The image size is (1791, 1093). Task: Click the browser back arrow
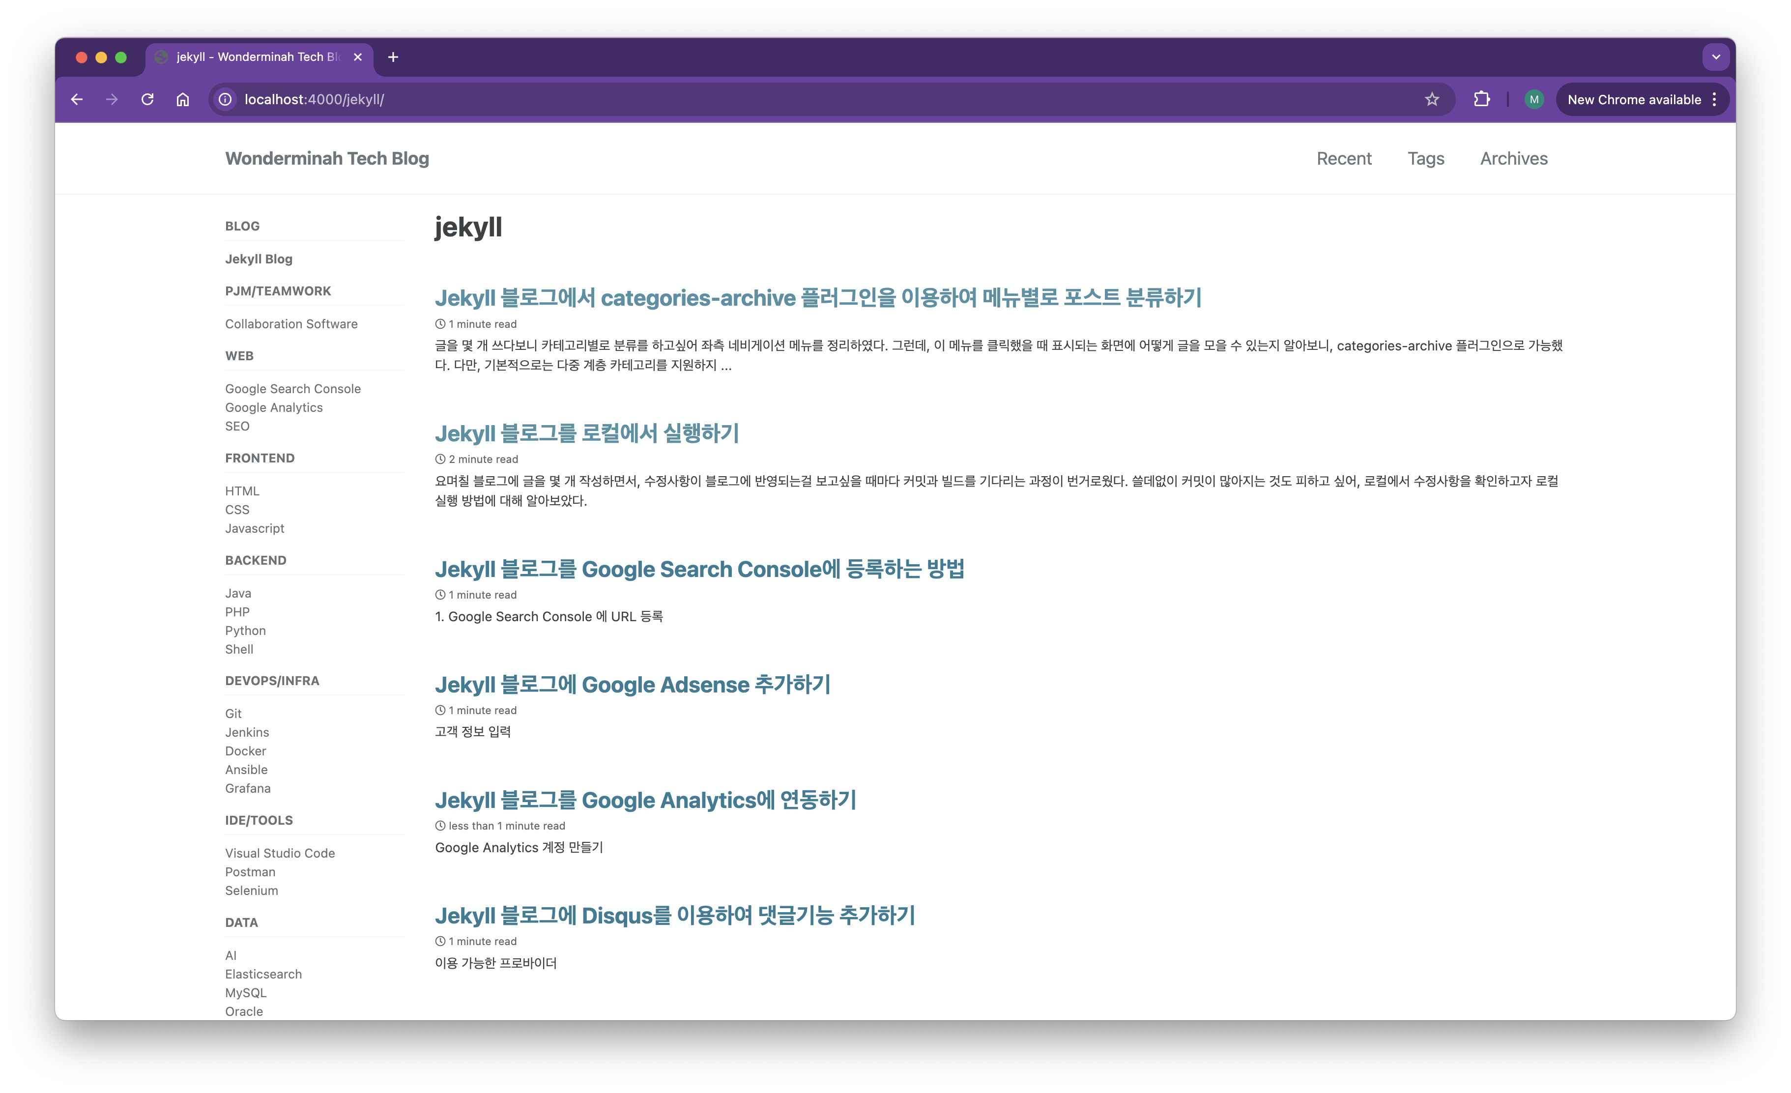tap(77, 100)
